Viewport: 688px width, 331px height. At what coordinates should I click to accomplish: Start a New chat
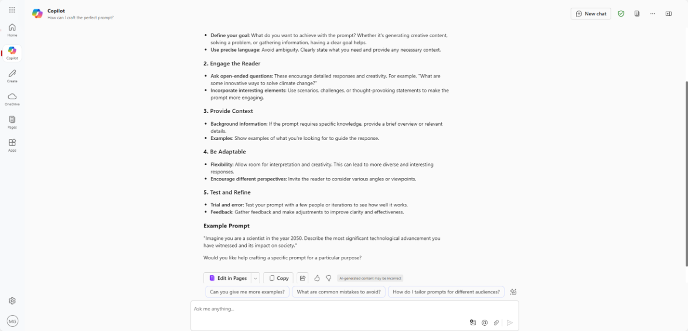click(591, 14)
